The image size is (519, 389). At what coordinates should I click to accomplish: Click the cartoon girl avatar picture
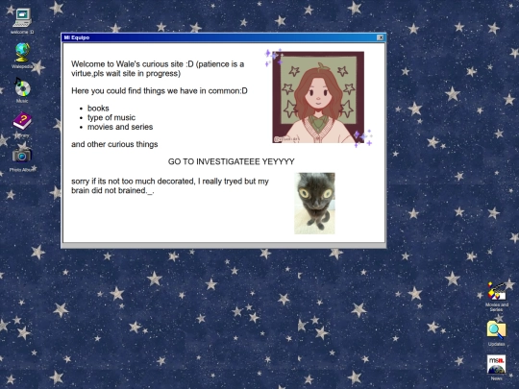click(x=318, y=97)
